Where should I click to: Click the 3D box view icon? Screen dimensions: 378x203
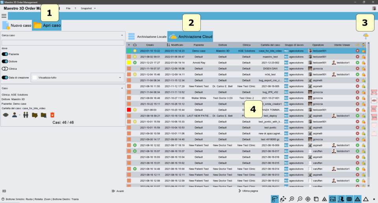coord(316,199)
